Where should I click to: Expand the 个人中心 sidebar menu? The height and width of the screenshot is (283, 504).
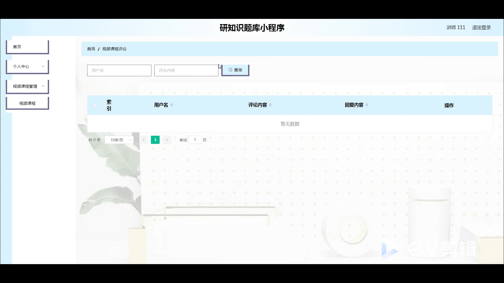coord(27,67)
